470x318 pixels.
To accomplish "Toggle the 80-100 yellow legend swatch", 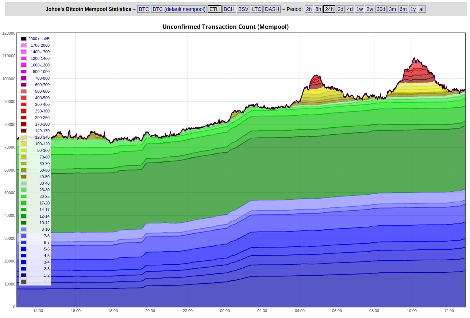I will (x=23, y=150).
